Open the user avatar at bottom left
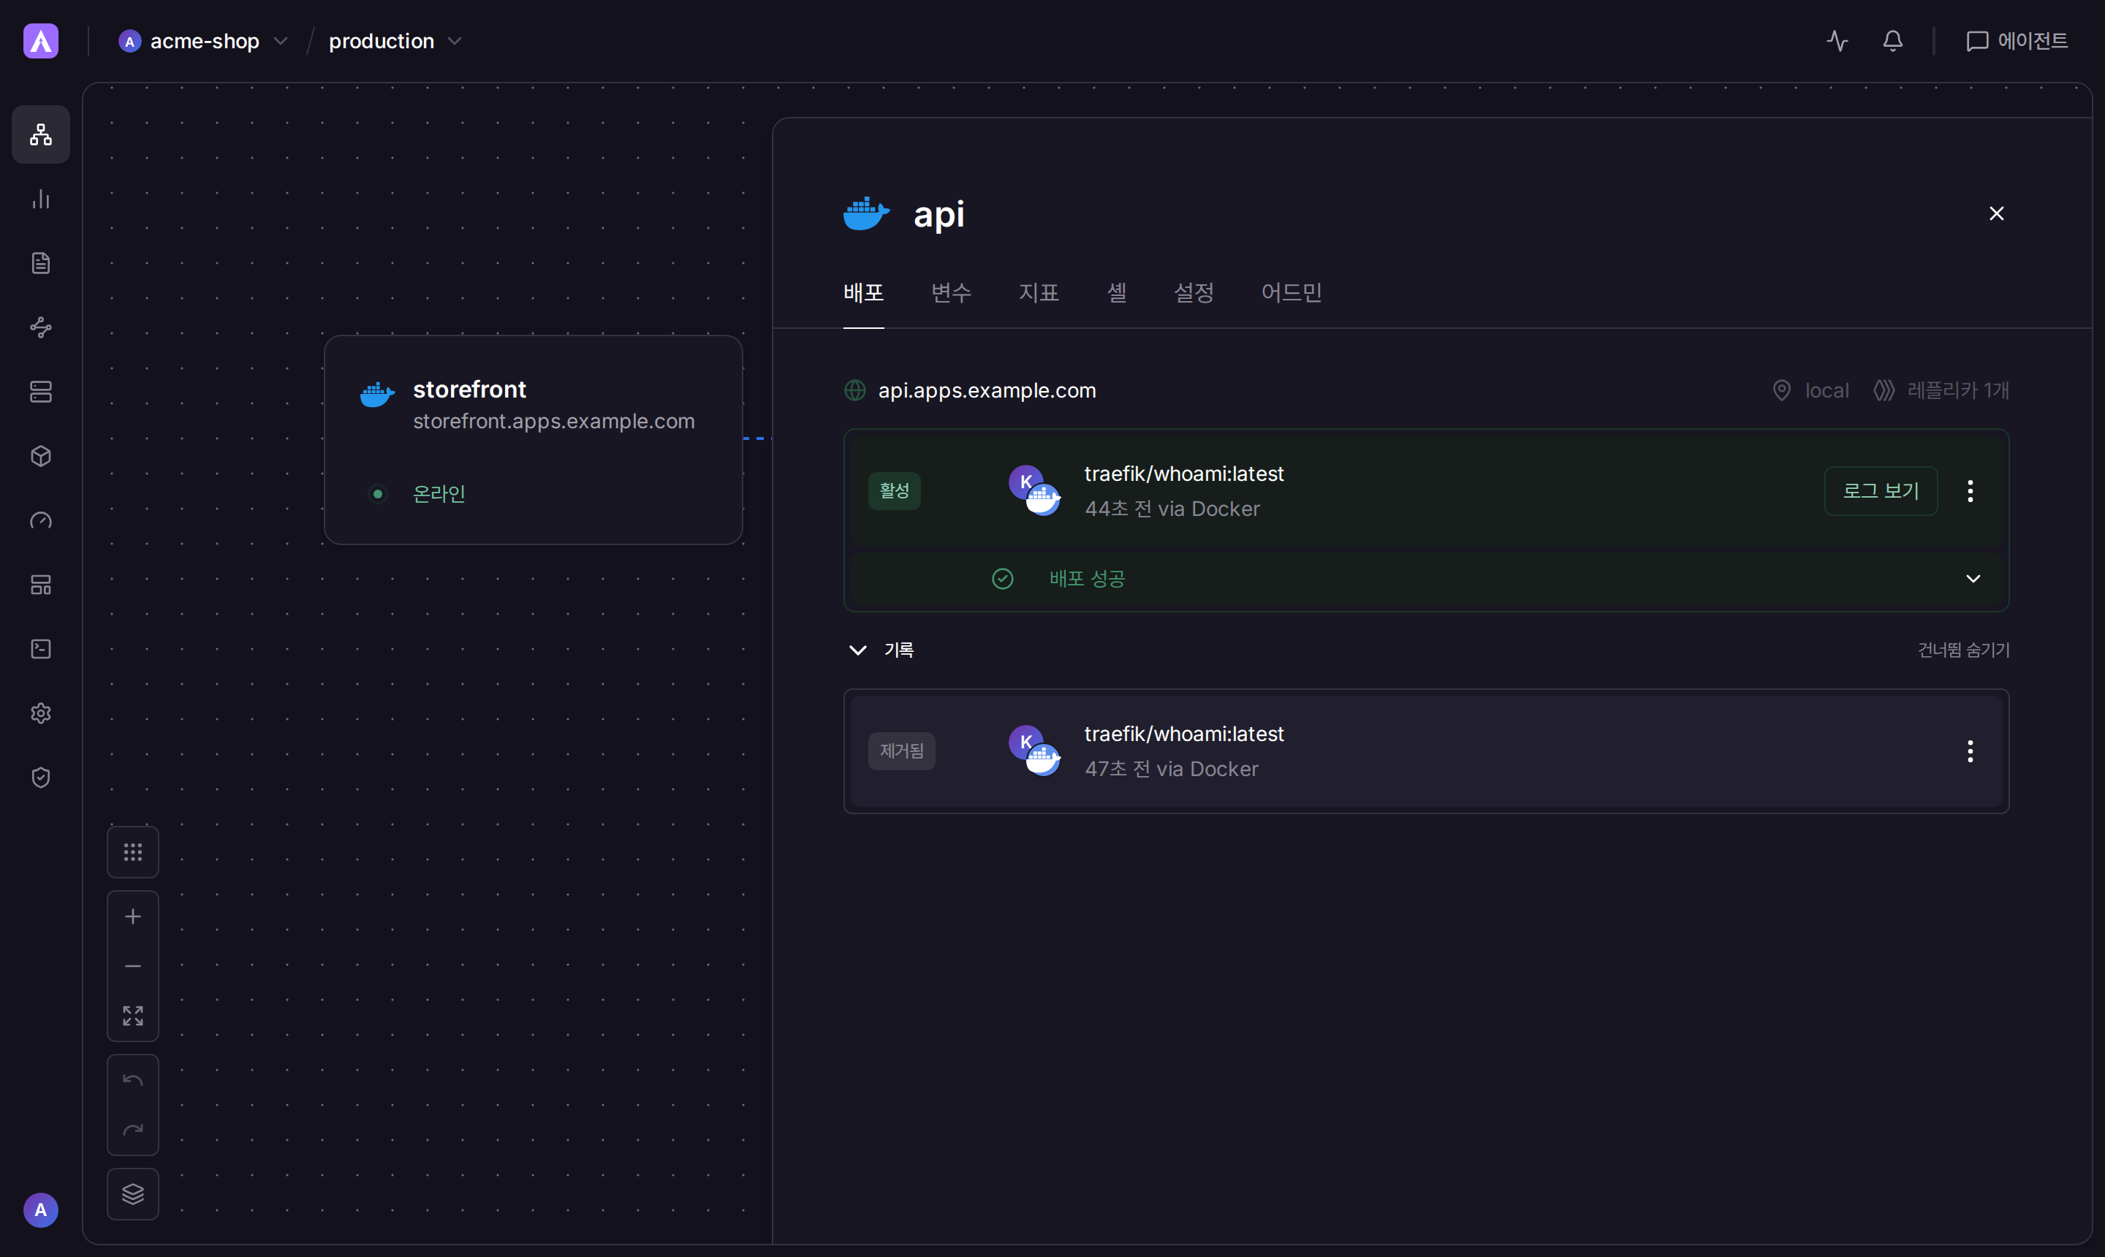This screenshot has height=1257, width=2105. 41,1209
